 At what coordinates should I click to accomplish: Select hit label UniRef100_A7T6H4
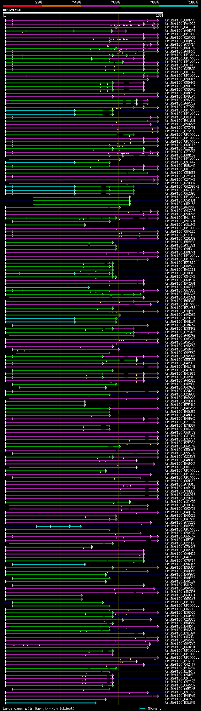(x=180, y=107)
